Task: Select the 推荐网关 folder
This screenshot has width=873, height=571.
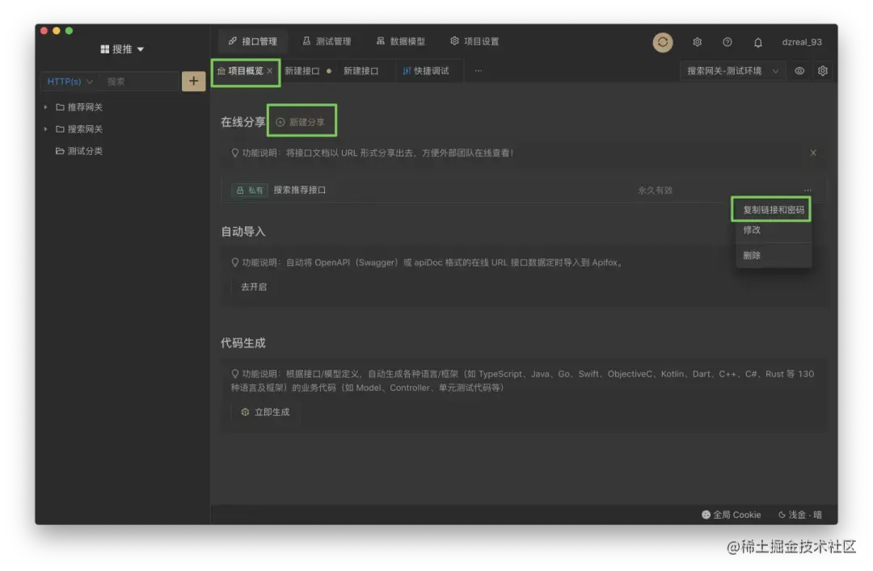Action: coord(79,107)
